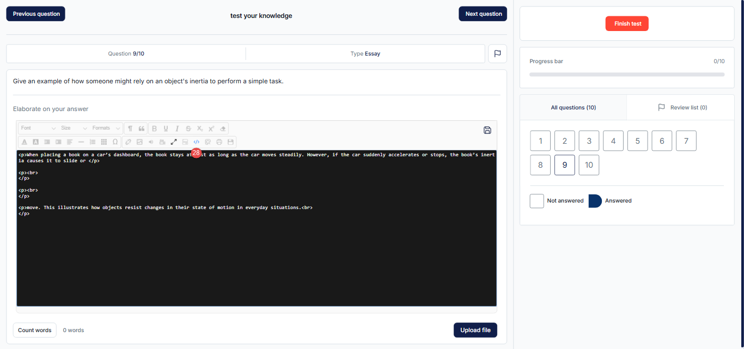Toggle the source code view icon

coord(197,142)
